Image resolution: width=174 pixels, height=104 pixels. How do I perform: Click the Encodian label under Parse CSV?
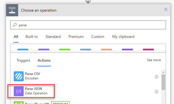click(x=32, y=78)
